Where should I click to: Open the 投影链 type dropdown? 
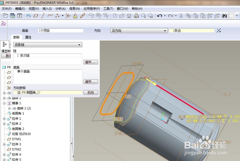48,45
